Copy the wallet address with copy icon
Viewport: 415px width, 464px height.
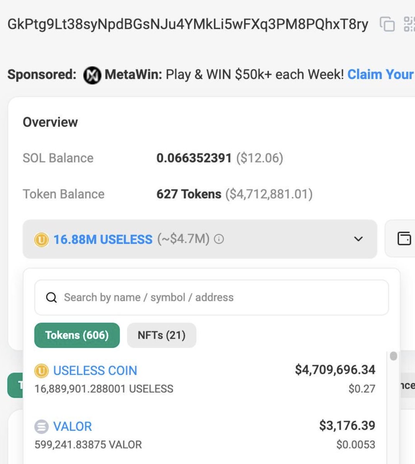click(387, 24)
